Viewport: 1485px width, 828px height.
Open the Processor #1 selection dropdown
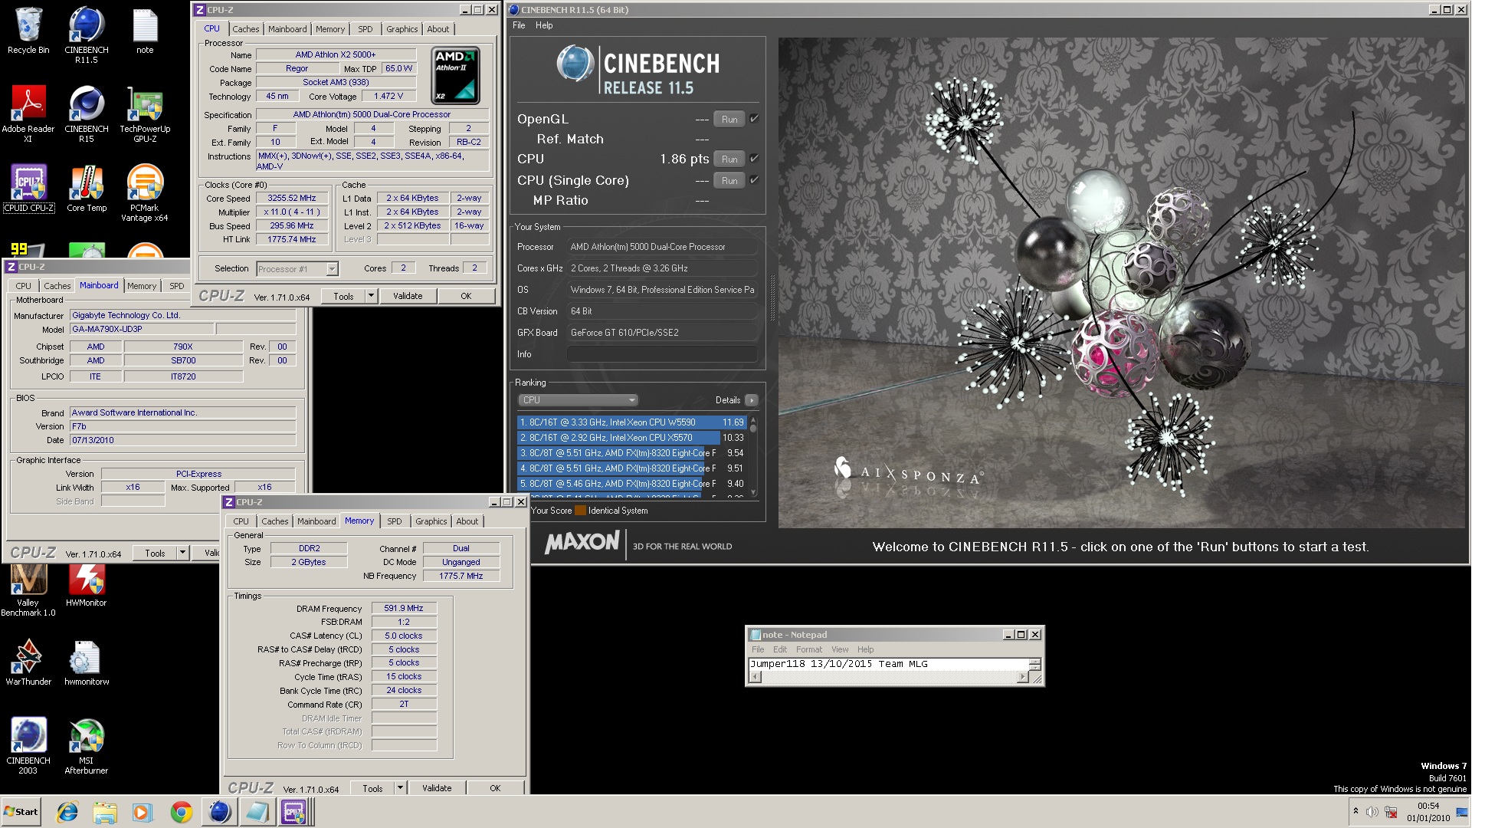[297, 269]
